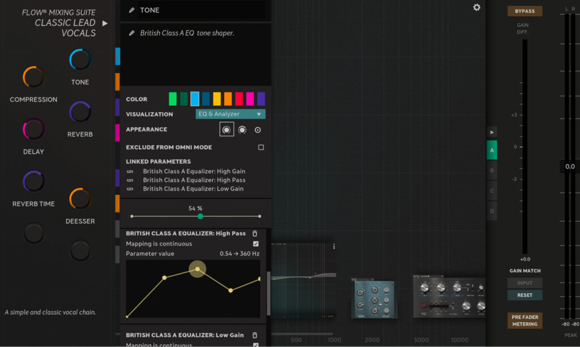Delete the High Pass mapping with trash icon
The image size is (580, 347).
point(255,233)
